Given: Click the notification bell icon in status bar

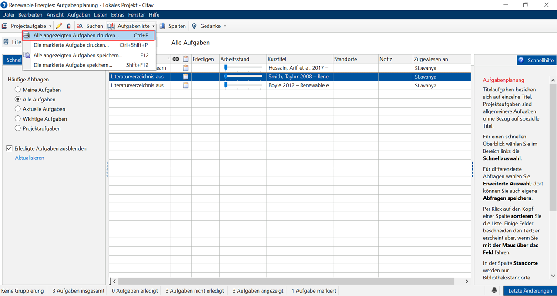Looking at the screenshot, I should click(494, 290).
